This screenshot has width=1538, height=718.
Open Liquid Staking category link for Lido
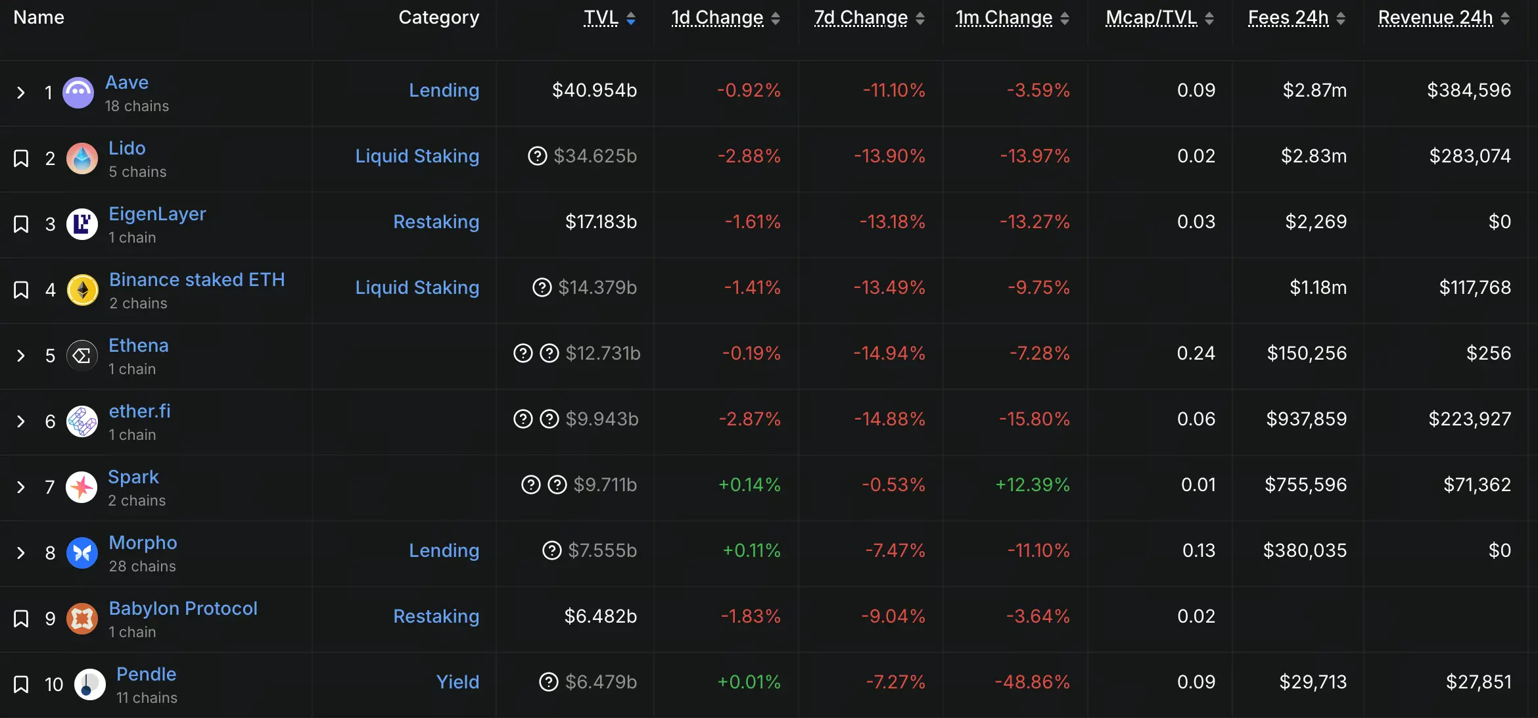[417, 156]
